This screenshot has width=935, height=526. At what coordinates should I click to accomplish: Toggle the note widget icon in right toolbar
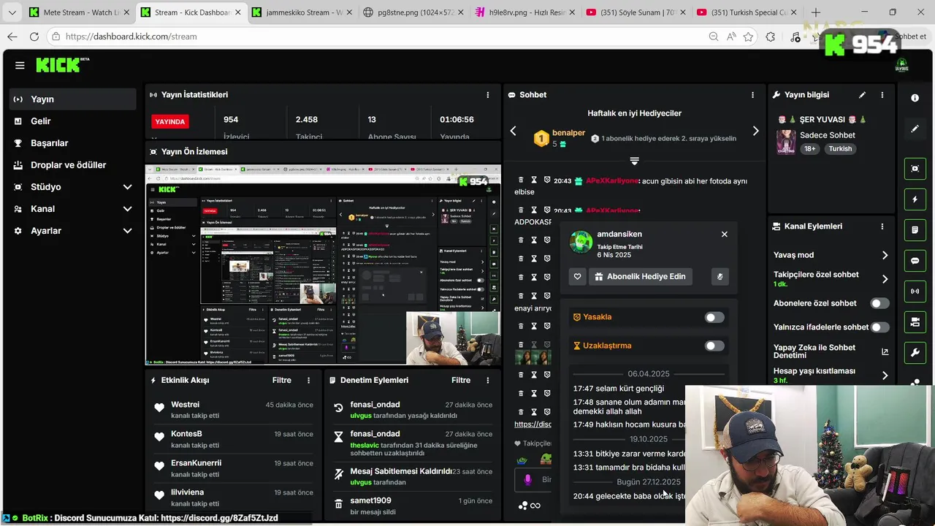[x=915, y=230]
